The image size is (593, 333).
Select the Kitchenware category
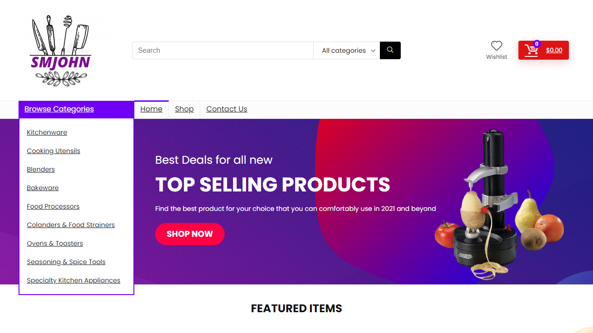pos(47,132)
